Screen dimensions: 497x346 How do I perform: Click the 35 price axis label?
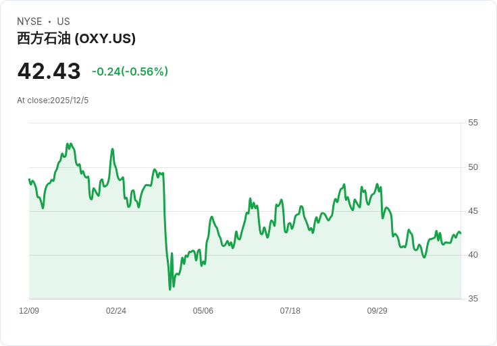coord(473,299)
